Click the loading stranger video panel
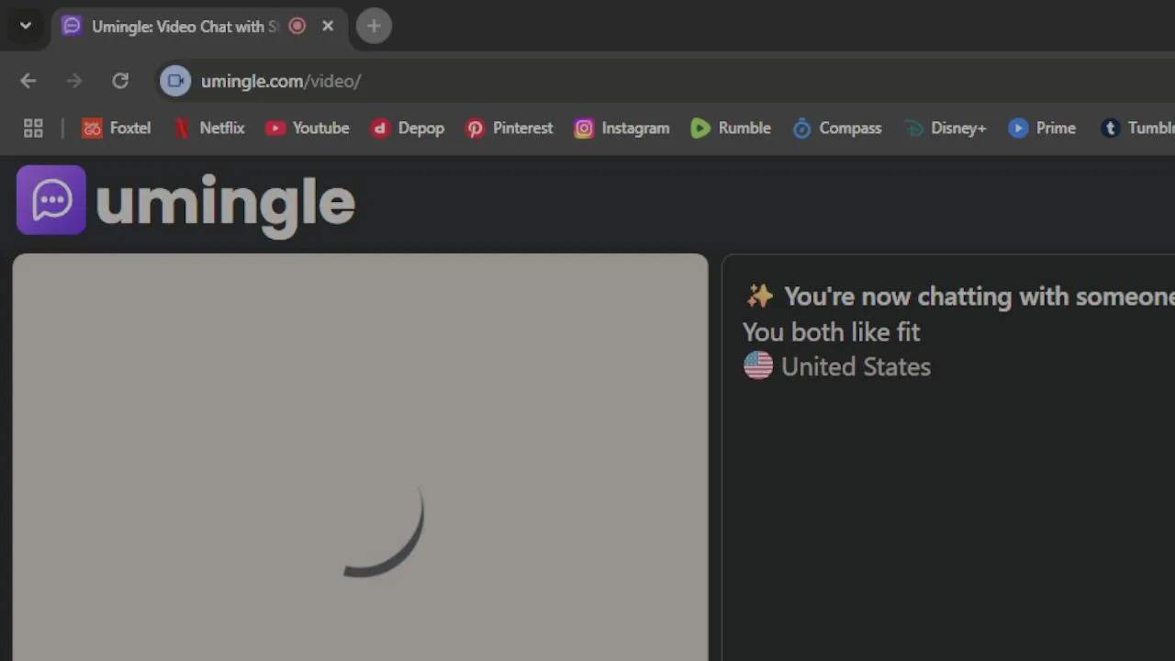Viewport: 1175px width, 661px height. [x=360, y=457]
